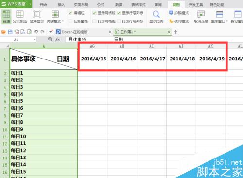Close the Docer-在线模板 tab
The width and height of the screenshot is (243, 178).
click(x=110, y=32)
